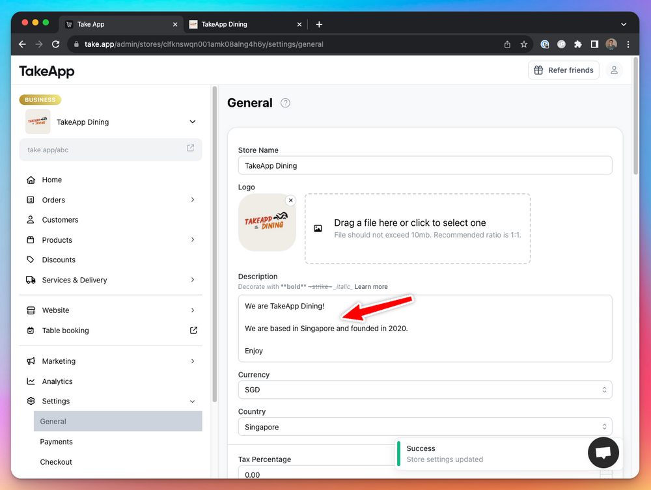Switch to the TakeApp Dining browser tab
This screenshot has height=490, width=651.
click(x=245, y=25)
